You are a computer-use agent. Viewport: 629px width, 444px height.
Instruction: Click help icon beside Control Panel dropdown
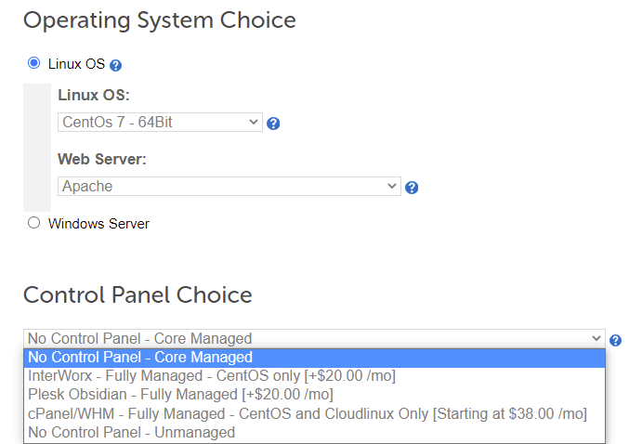click(x=615, y=341)
